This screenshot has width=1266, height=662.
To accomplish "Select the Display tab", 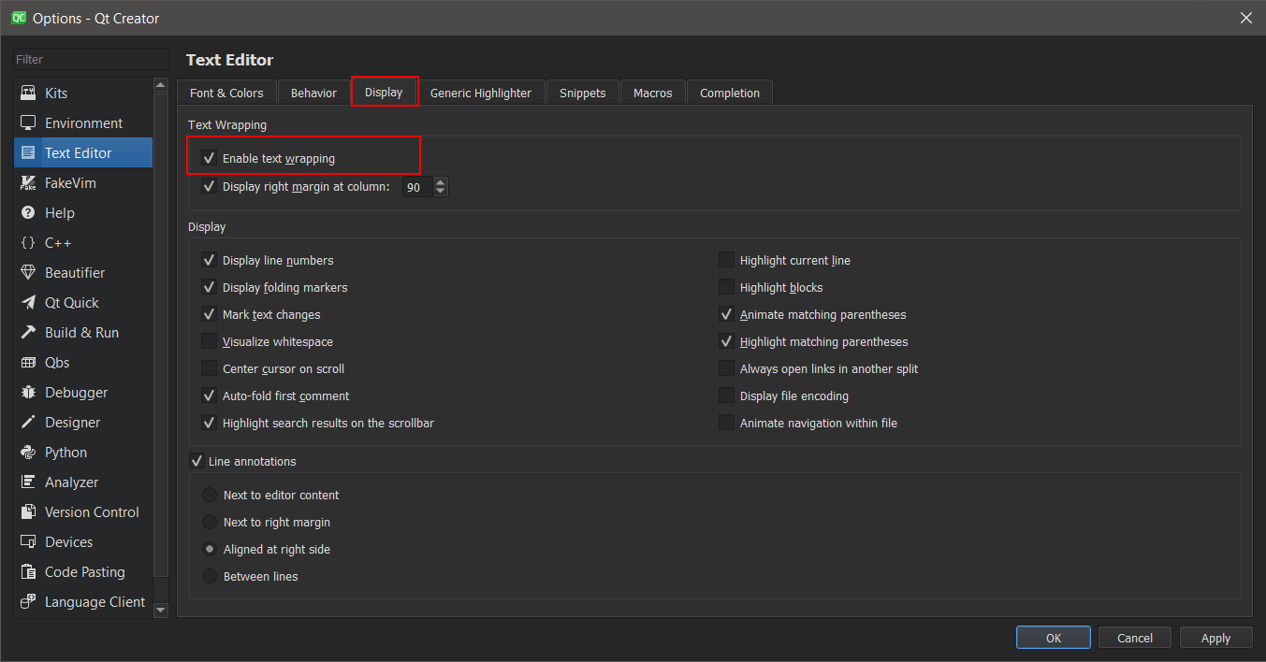I will pyautogui.click(x=384, y=92).
